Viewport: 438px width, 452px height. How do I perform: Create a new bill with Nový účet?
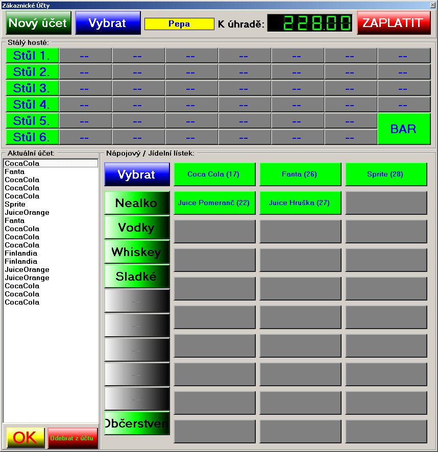point(38,23)
